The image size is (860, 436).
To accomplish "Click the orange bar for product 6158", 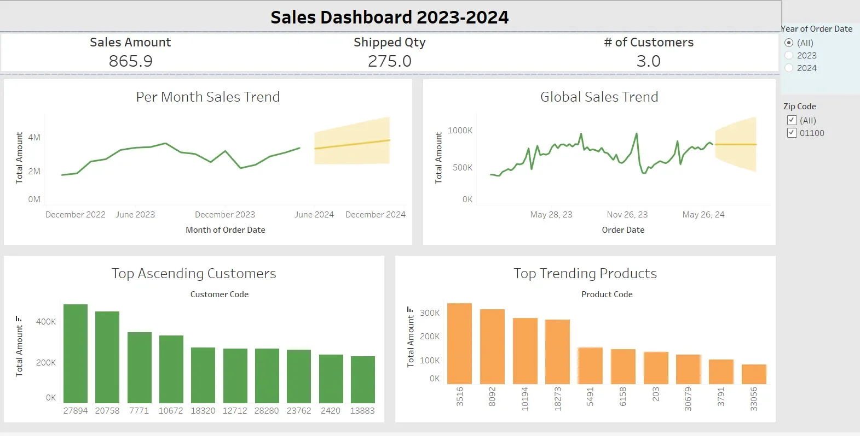I will pos(623,367).
